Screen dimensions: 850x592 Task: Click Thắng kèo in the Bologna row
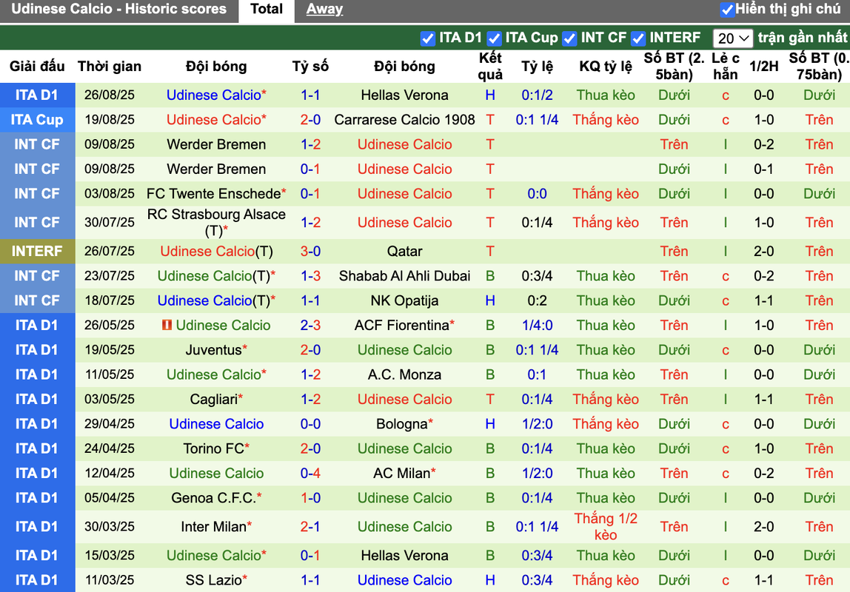[606, 424]
